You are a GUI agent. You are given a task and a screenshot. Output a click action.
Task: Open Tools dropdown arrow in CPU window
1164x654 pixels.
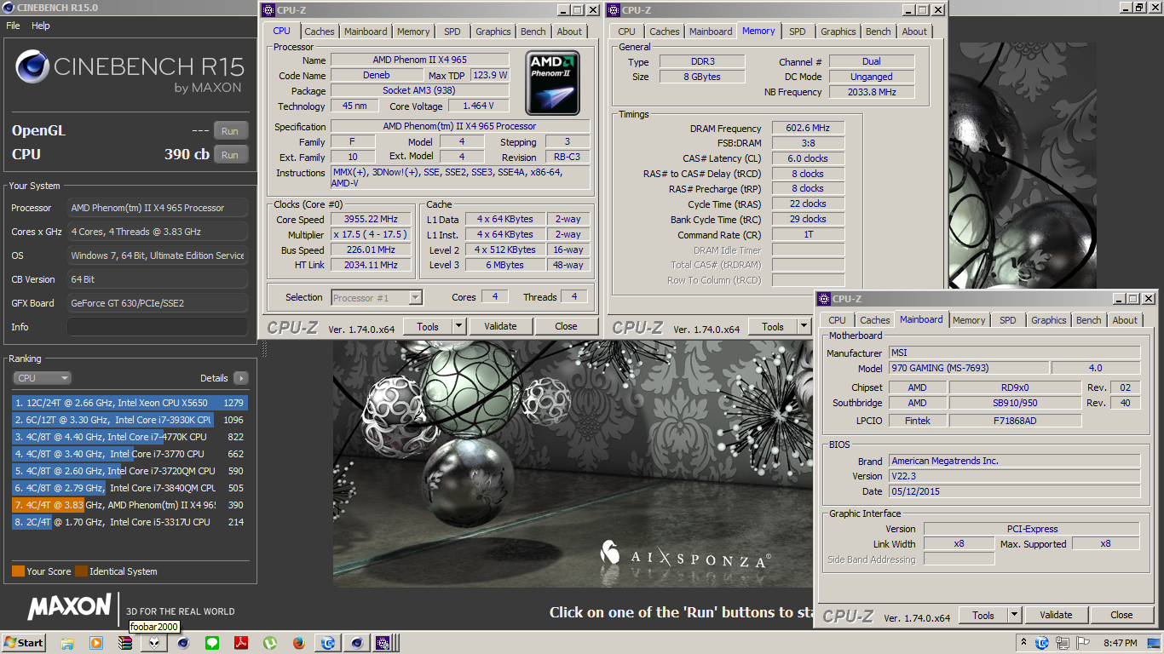click(x=458, y=326)
